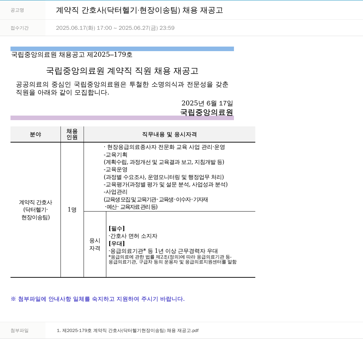Click the 공고명 label

(x=17, y=10)
